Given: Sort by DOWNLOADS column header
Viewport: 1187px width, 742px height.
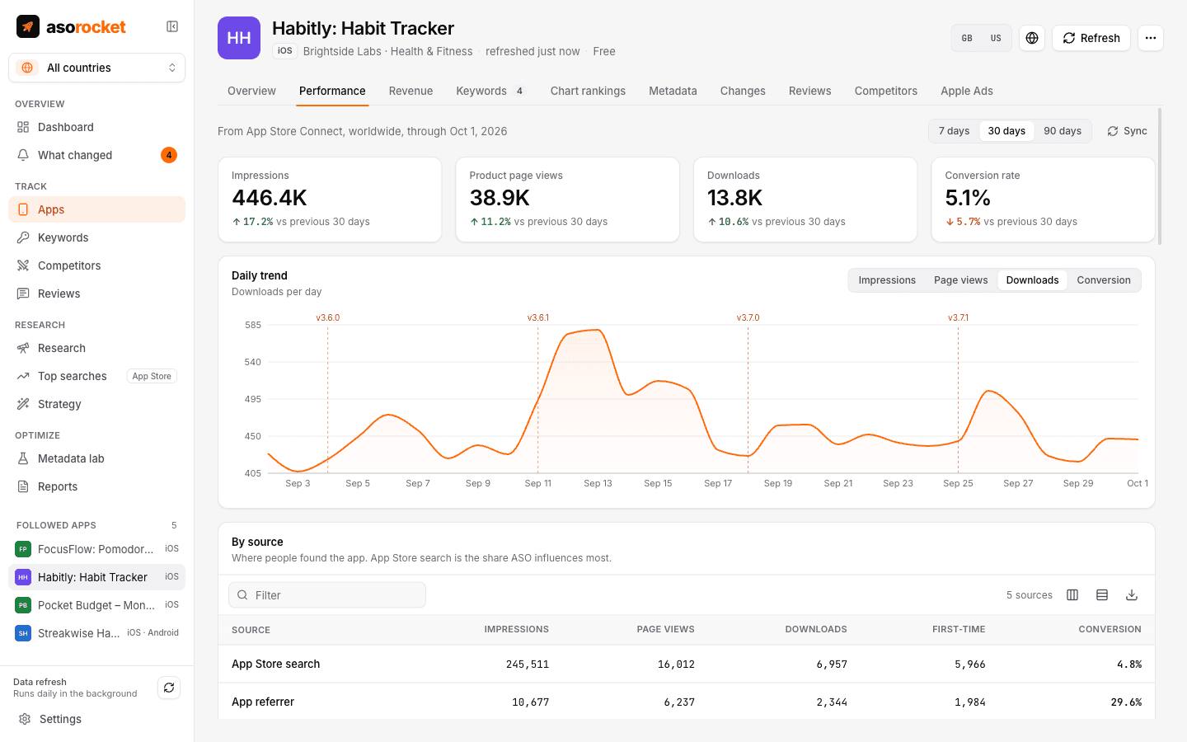Looking at the screenshot, I should tap(816, 629).
